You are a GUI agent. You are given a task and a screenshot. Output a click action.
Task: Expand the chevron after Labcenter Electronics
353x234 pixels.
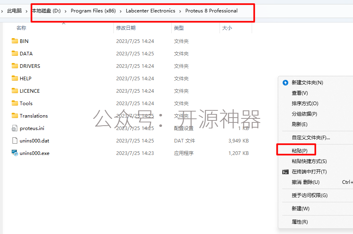pos(180,11)
